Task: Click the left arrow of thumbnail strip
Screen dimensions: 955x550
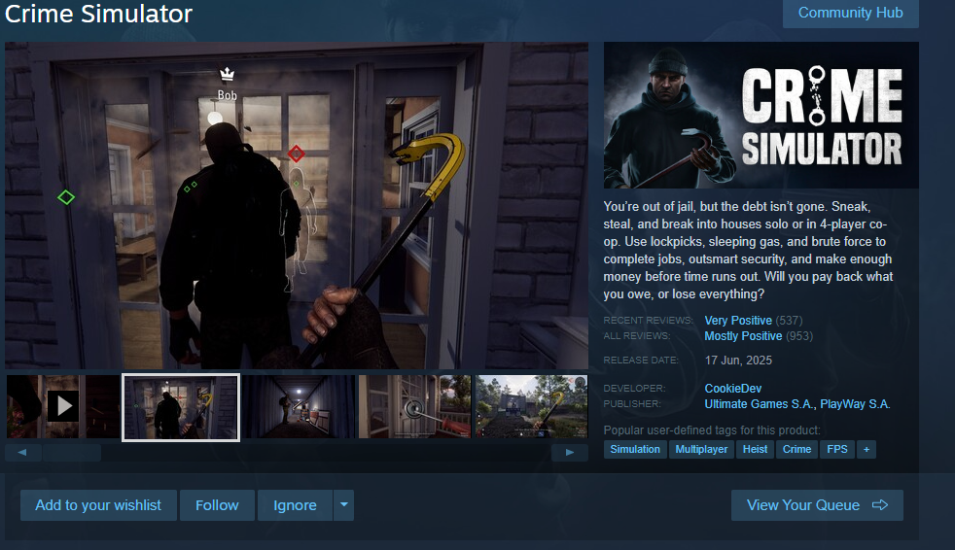Action: click(x=22, y=452)
